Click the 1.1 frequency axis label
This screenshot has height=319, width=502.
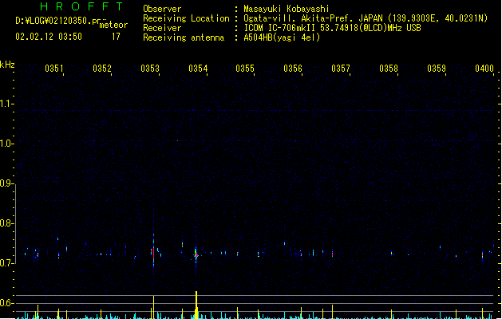click(6, 104)
